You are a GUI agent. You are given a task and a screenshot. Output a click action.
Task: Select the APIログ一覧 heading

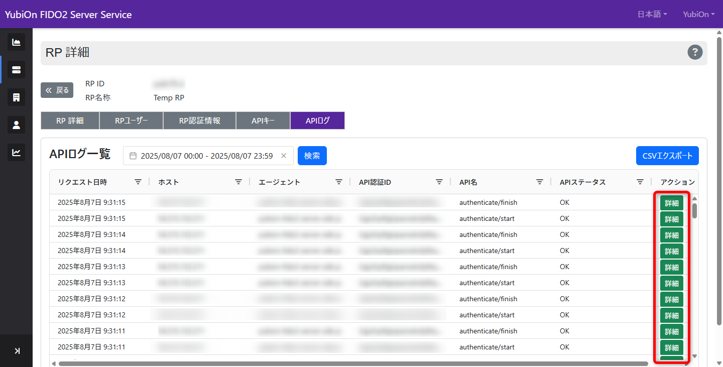pos(80,154)
